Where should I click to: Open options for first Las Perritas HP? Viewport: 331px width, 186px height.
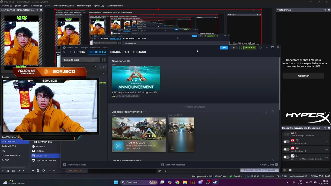coord(326,142)
